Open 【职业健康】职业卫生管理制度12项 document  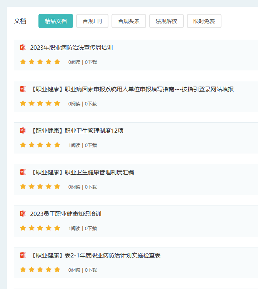(77, 131)
